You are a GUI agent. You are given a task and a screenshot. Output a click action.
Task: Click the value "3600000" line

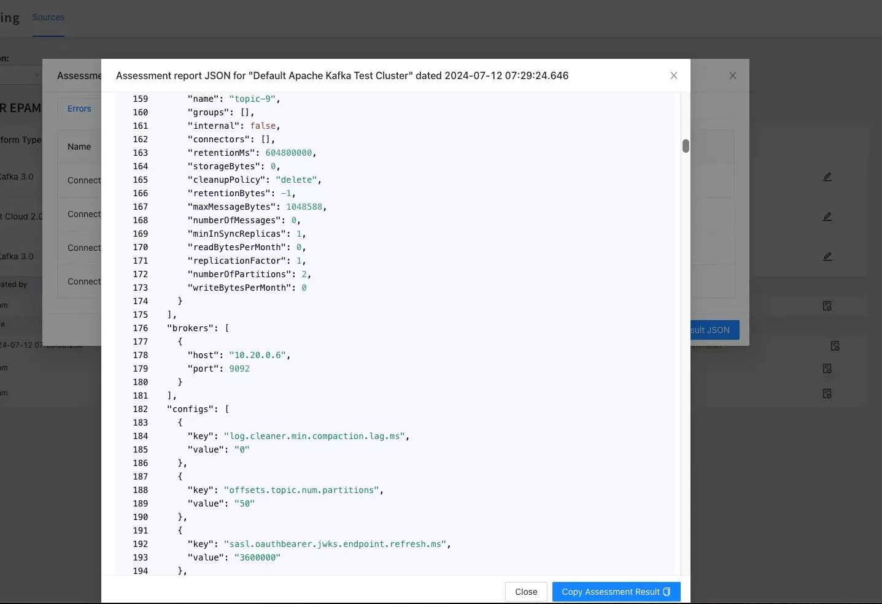(x=234, y=557)
